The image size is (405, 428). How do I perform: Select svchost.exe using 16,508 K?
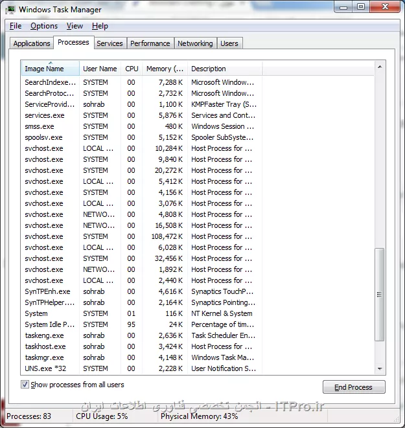142,225
